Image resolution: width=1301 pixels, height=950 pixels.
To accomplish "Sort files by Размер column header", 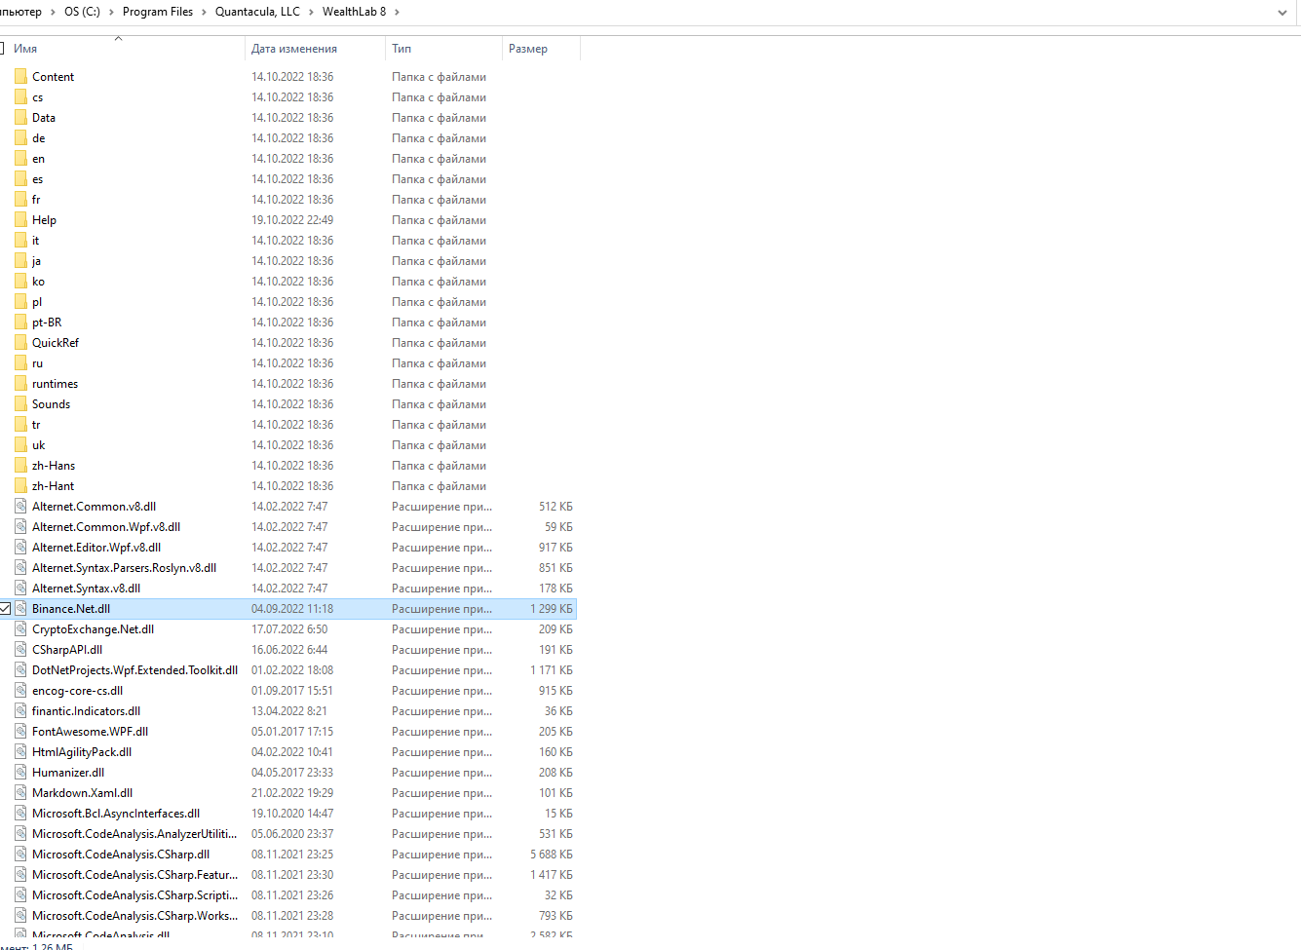I will point(528,48).
